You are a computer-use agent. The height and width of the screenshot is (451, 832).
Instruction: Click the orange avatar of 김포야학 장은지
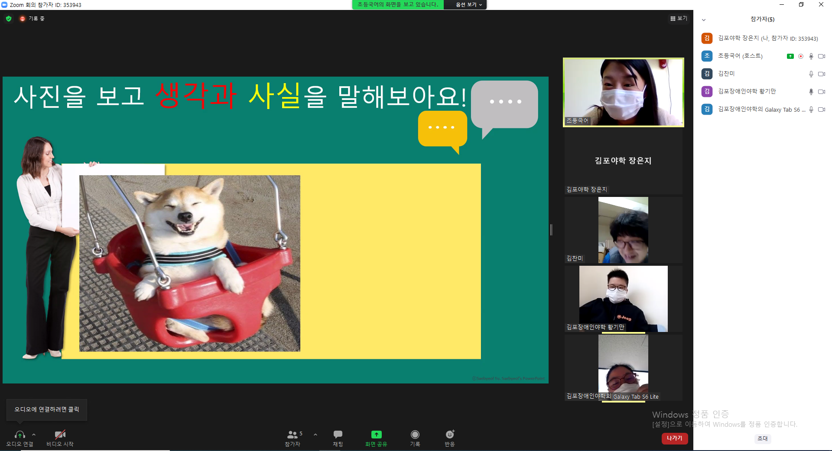pos(707,38)
